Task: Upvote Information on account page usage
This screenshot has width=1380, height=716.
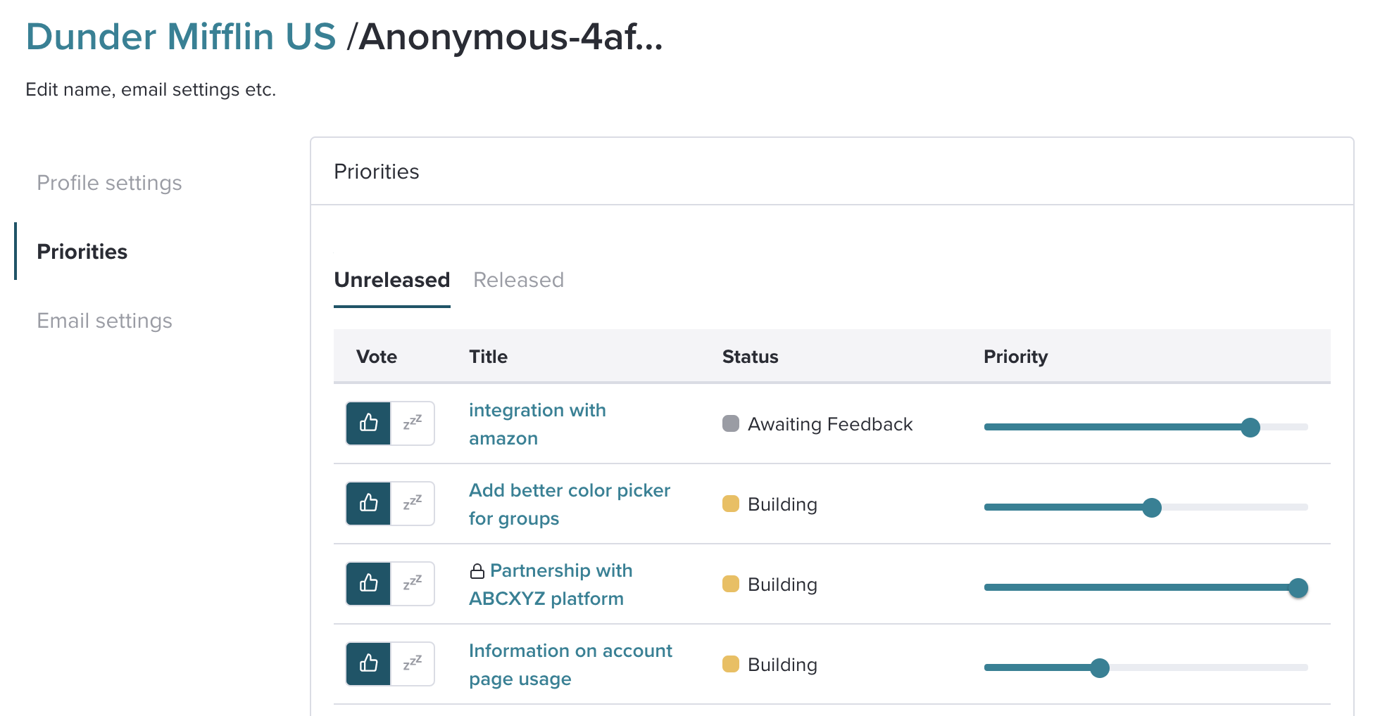Action: 368,664
